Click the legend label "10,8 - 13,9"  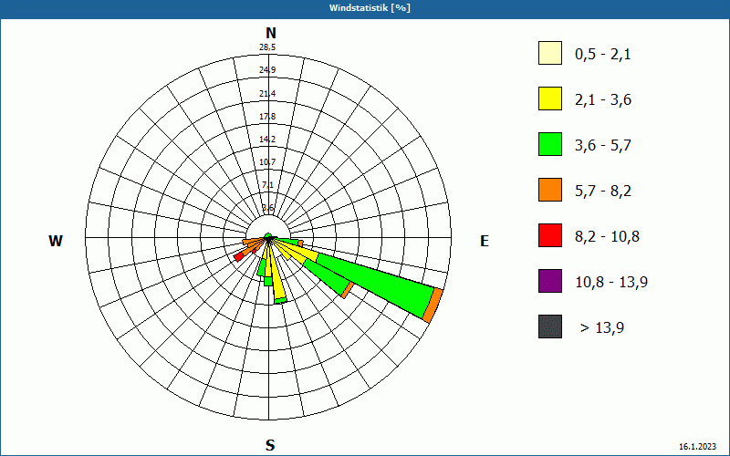click(x=611, y=283)
